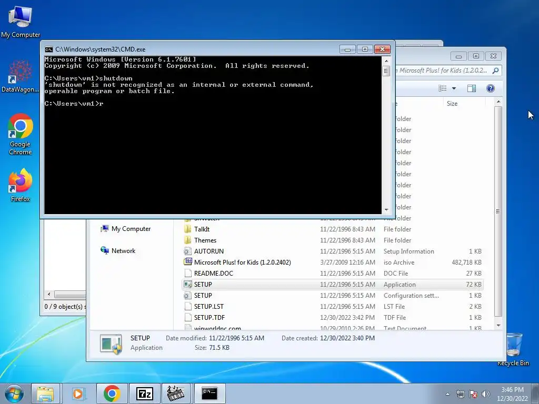This screenshot has height=404, width=539.
Task: Open Windows Explorer from the taskbar
Action: click(x=45, y=393)
